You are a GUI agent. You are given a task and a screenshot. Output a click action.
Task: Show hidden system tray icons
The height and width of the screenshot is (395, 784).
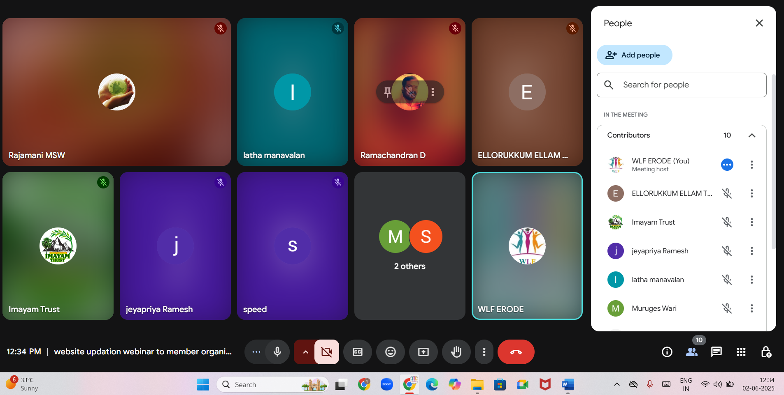pos(616,385)
